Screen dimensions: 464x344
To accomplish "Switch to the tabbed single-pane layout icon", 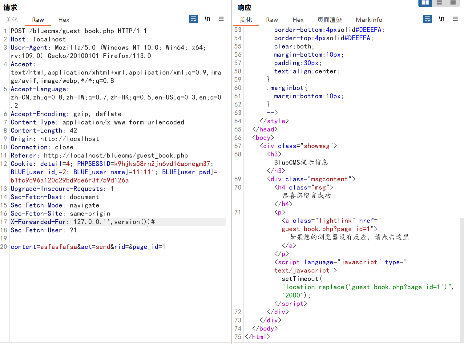I will coord(453,3).
